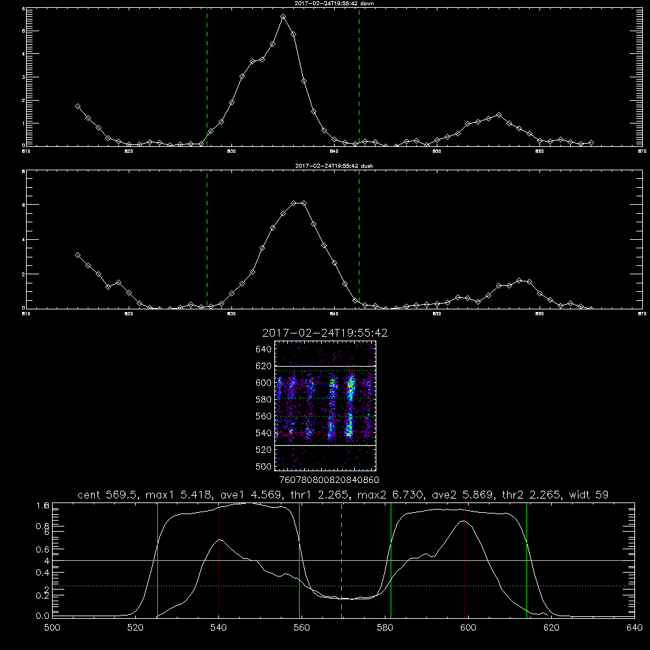650x650 pixels.
Task: Click left green dashed line in dusk plot
Action: pos(207,239)
